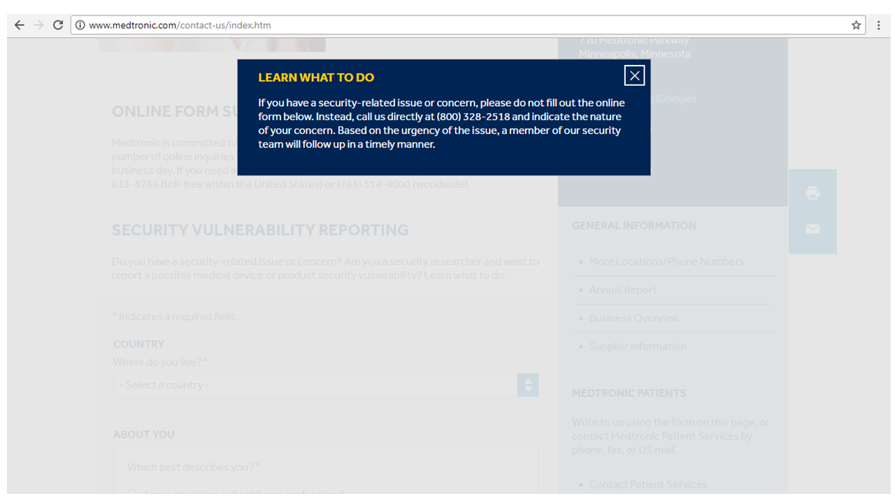
Task: Open the Contact Patient Services link
Action: [648, 484]
